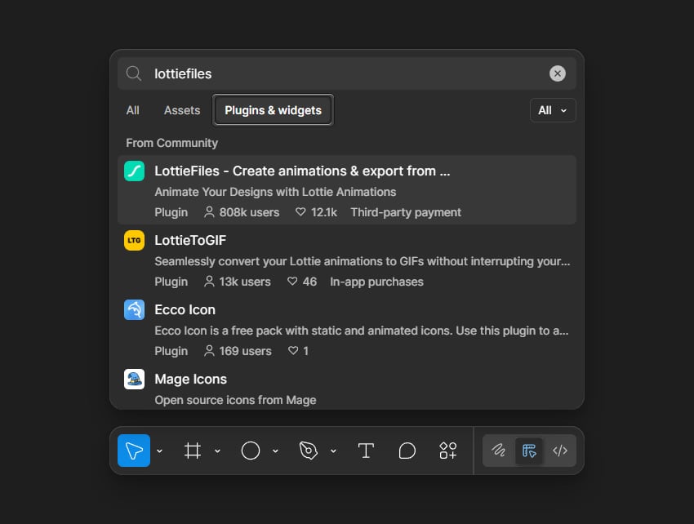Click the search magnifier icon
The image size is (694, 524).
point(133,73)
